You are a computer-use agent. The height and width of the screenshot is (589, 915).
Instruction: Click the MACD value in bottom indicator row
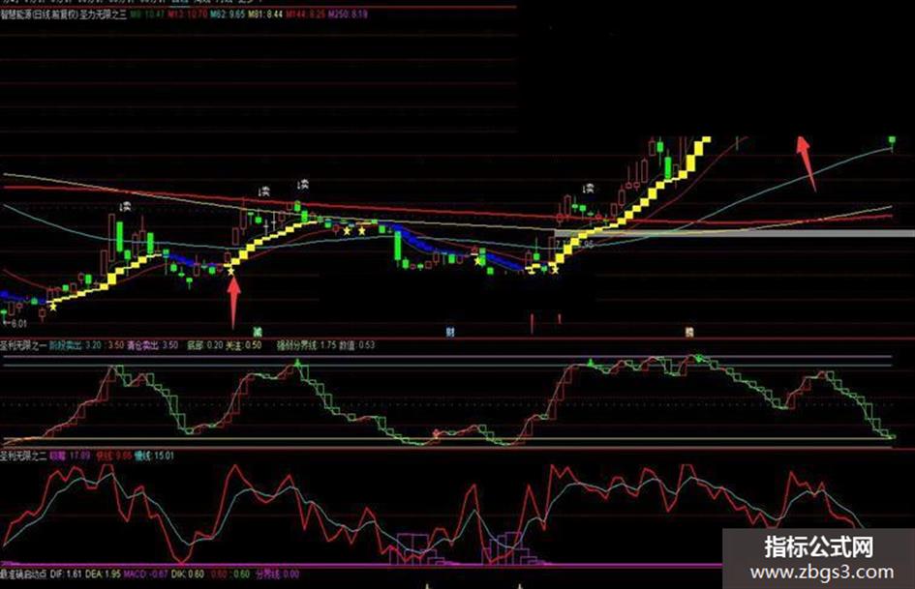pyautogui.click(x=146, y=574)
